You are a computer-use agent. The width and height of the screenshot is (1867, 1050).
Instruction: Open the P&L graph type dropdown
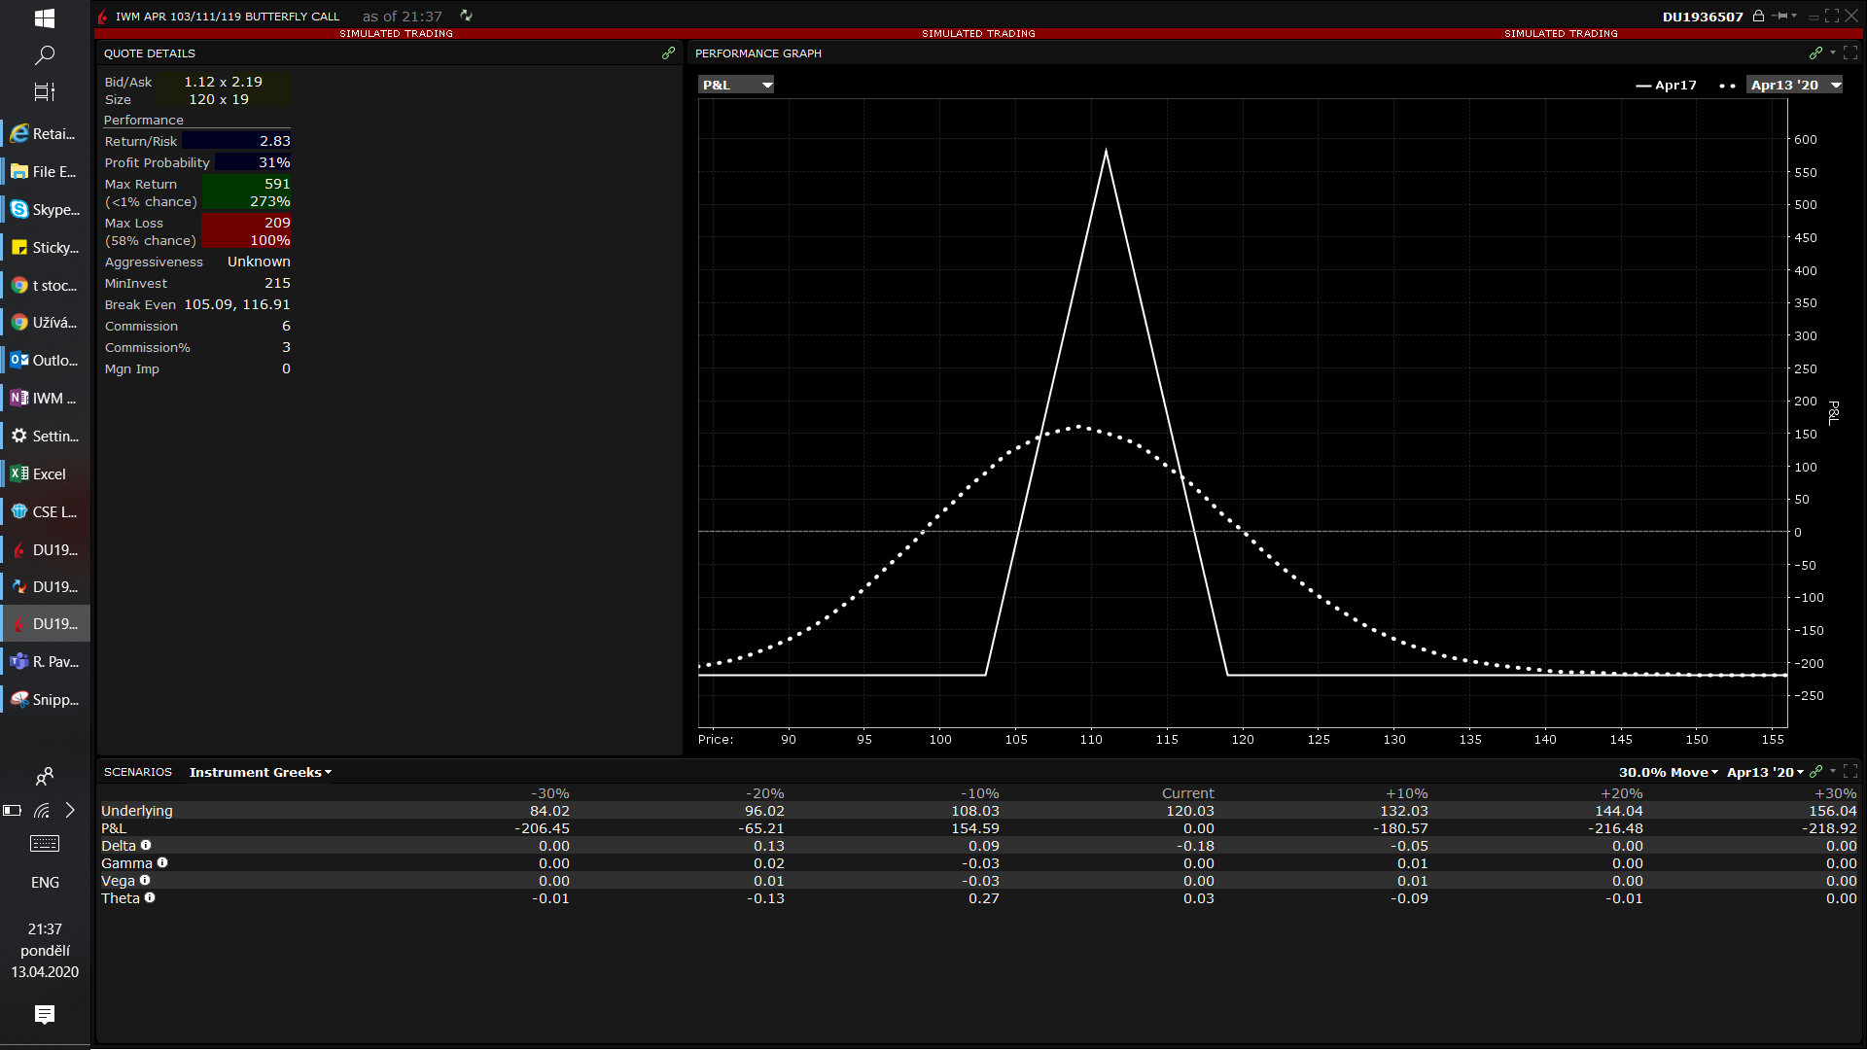point(737,85)
